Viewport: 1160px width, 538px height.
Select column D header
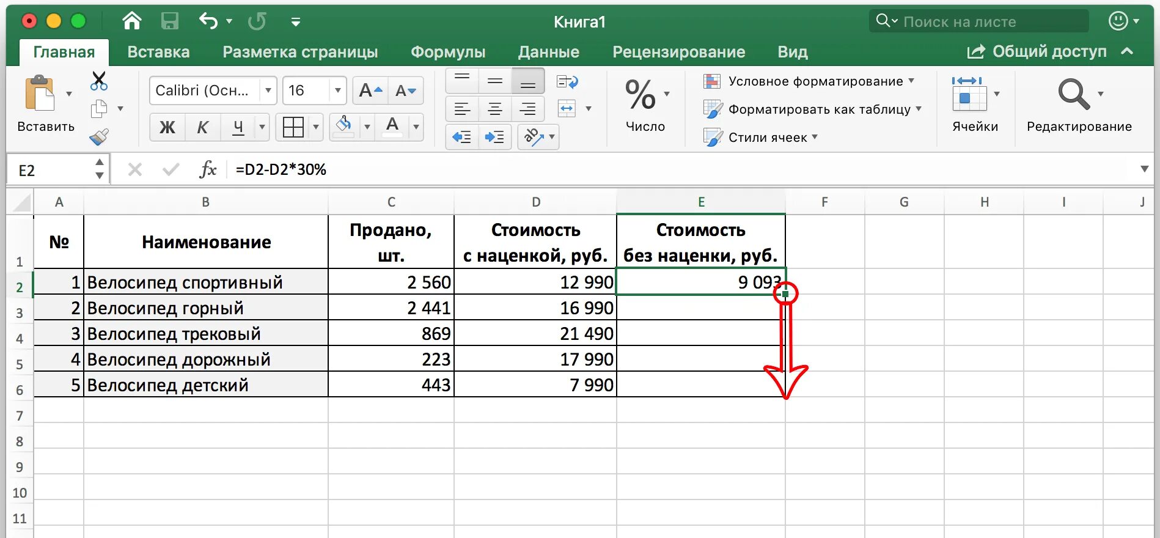(535, 202)
